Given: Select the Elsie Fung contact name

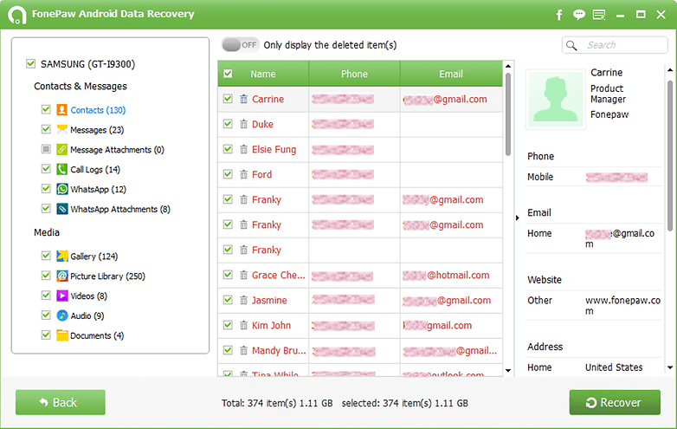Looking at the screenshot, I should tap(274, 149).
